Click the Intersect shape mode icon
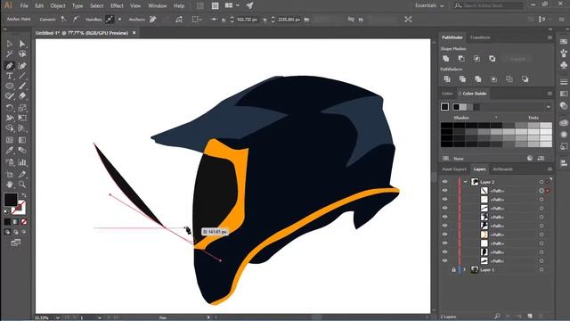 (x=476, y=59)
